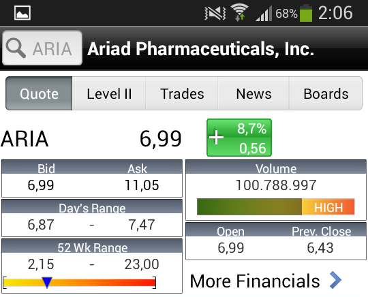Click the blue chevron next to More Financials

coord(335,280)
